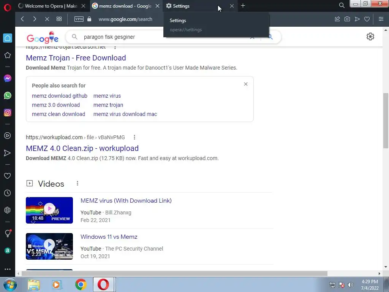Screen dimensions: 389x292
Task: Open the snapshot camera icon in the toolbar
Action: click(347, 19)
